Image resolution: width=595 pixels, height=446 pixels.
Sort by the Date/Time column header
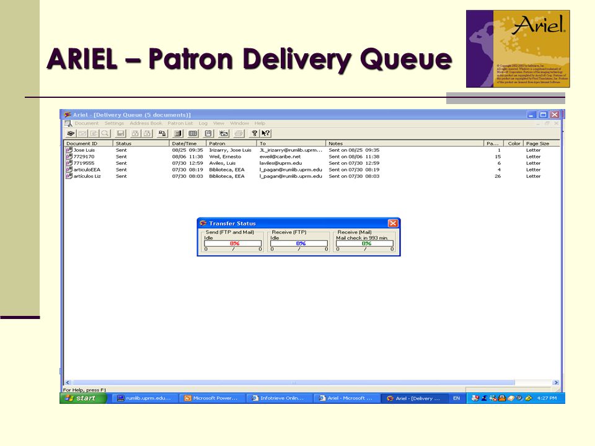pyautogui.click(x=187, y=143)
